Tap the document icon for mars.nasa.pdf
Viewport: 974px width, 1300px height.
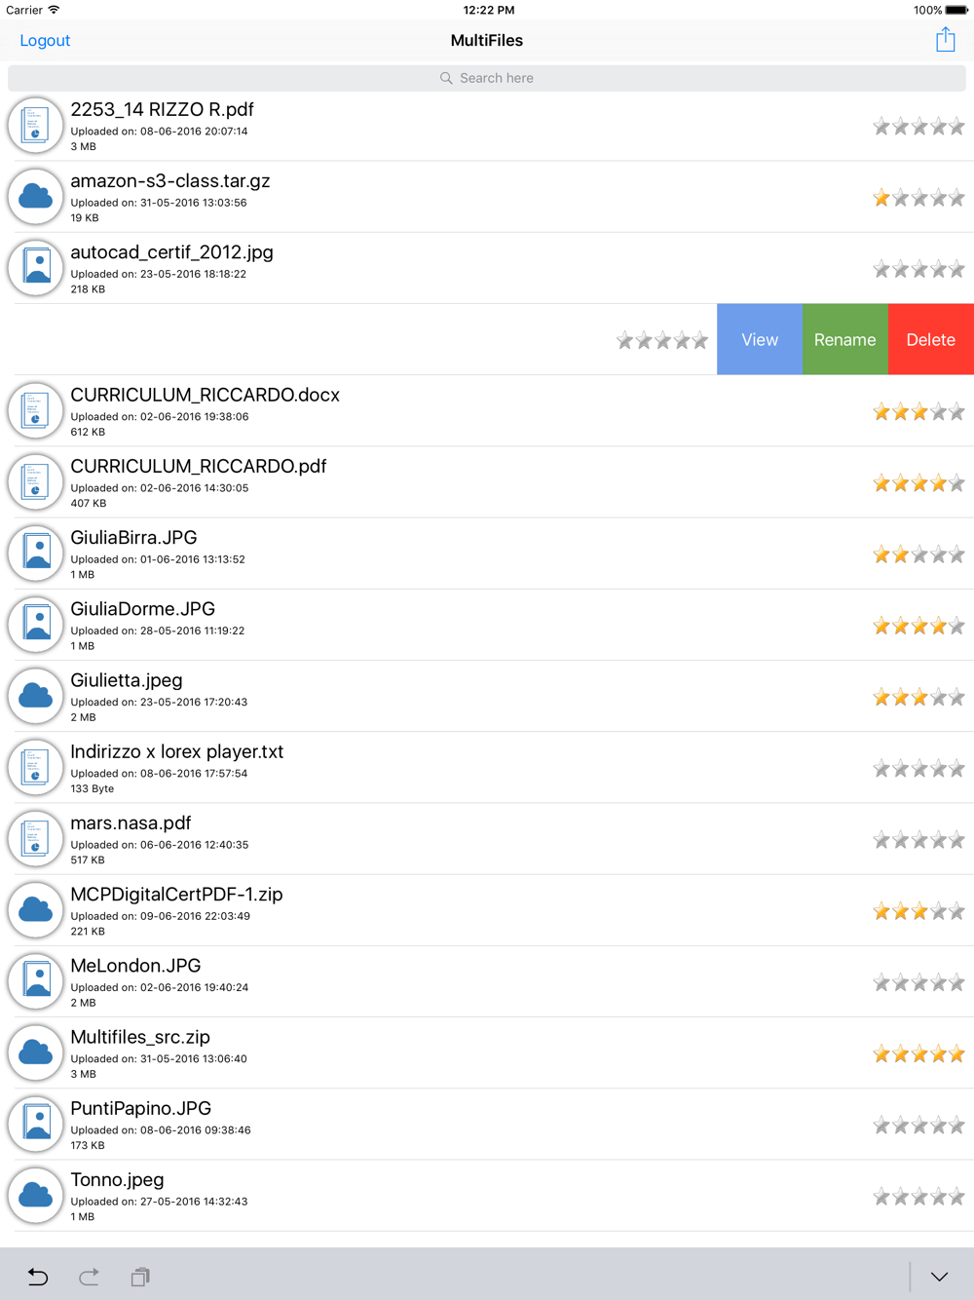[36, 838]
